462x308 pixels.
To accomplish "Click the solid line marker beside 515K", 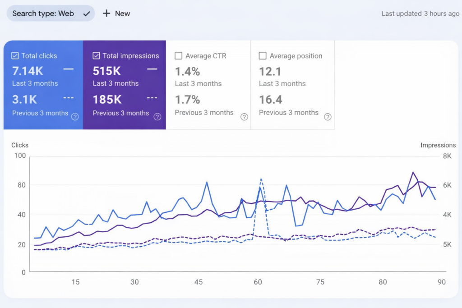I will click(x=152, y=69).
